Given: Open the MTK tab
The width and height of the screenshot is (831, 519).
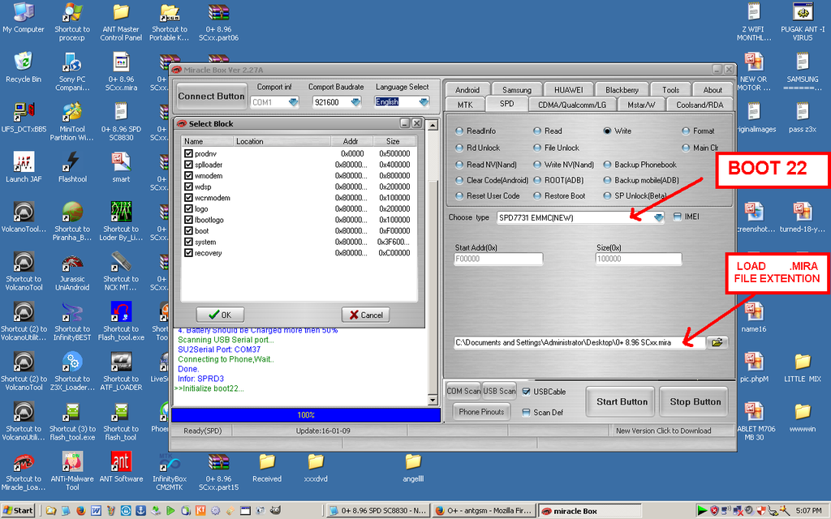Looking at the screenshot, I should point(465,105).
